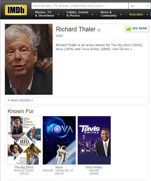Click The Big Short poster thumbnail

click(x=24, y=140)
